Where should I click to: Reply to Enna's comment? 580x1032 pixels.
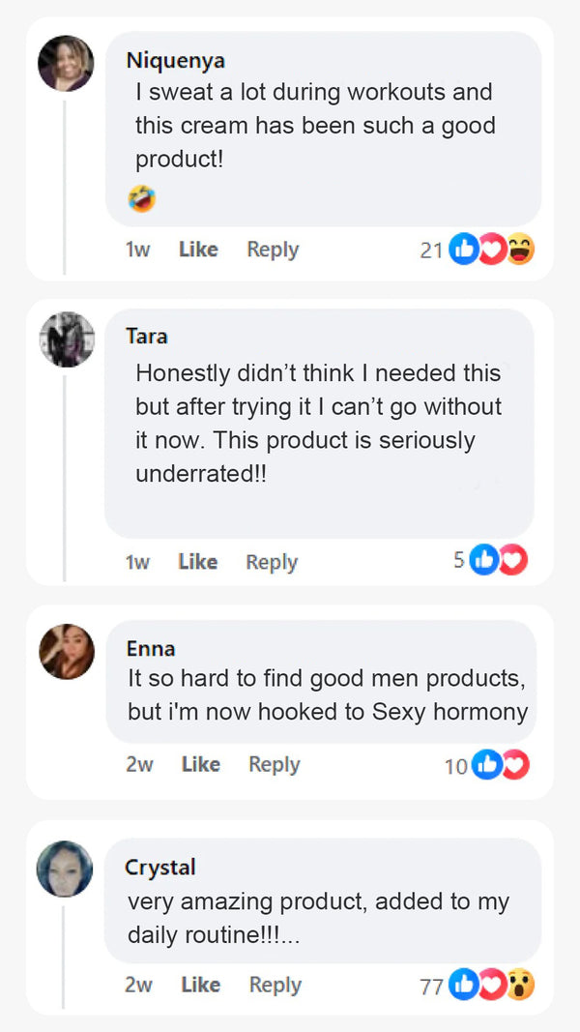275,764
